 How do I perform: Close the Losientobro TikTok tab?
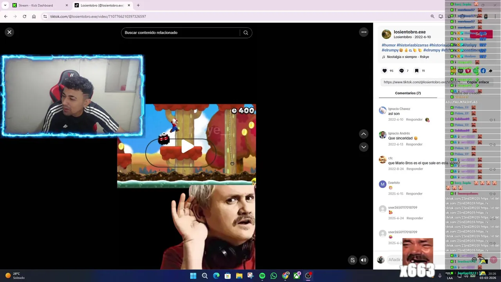coord(128,5)
